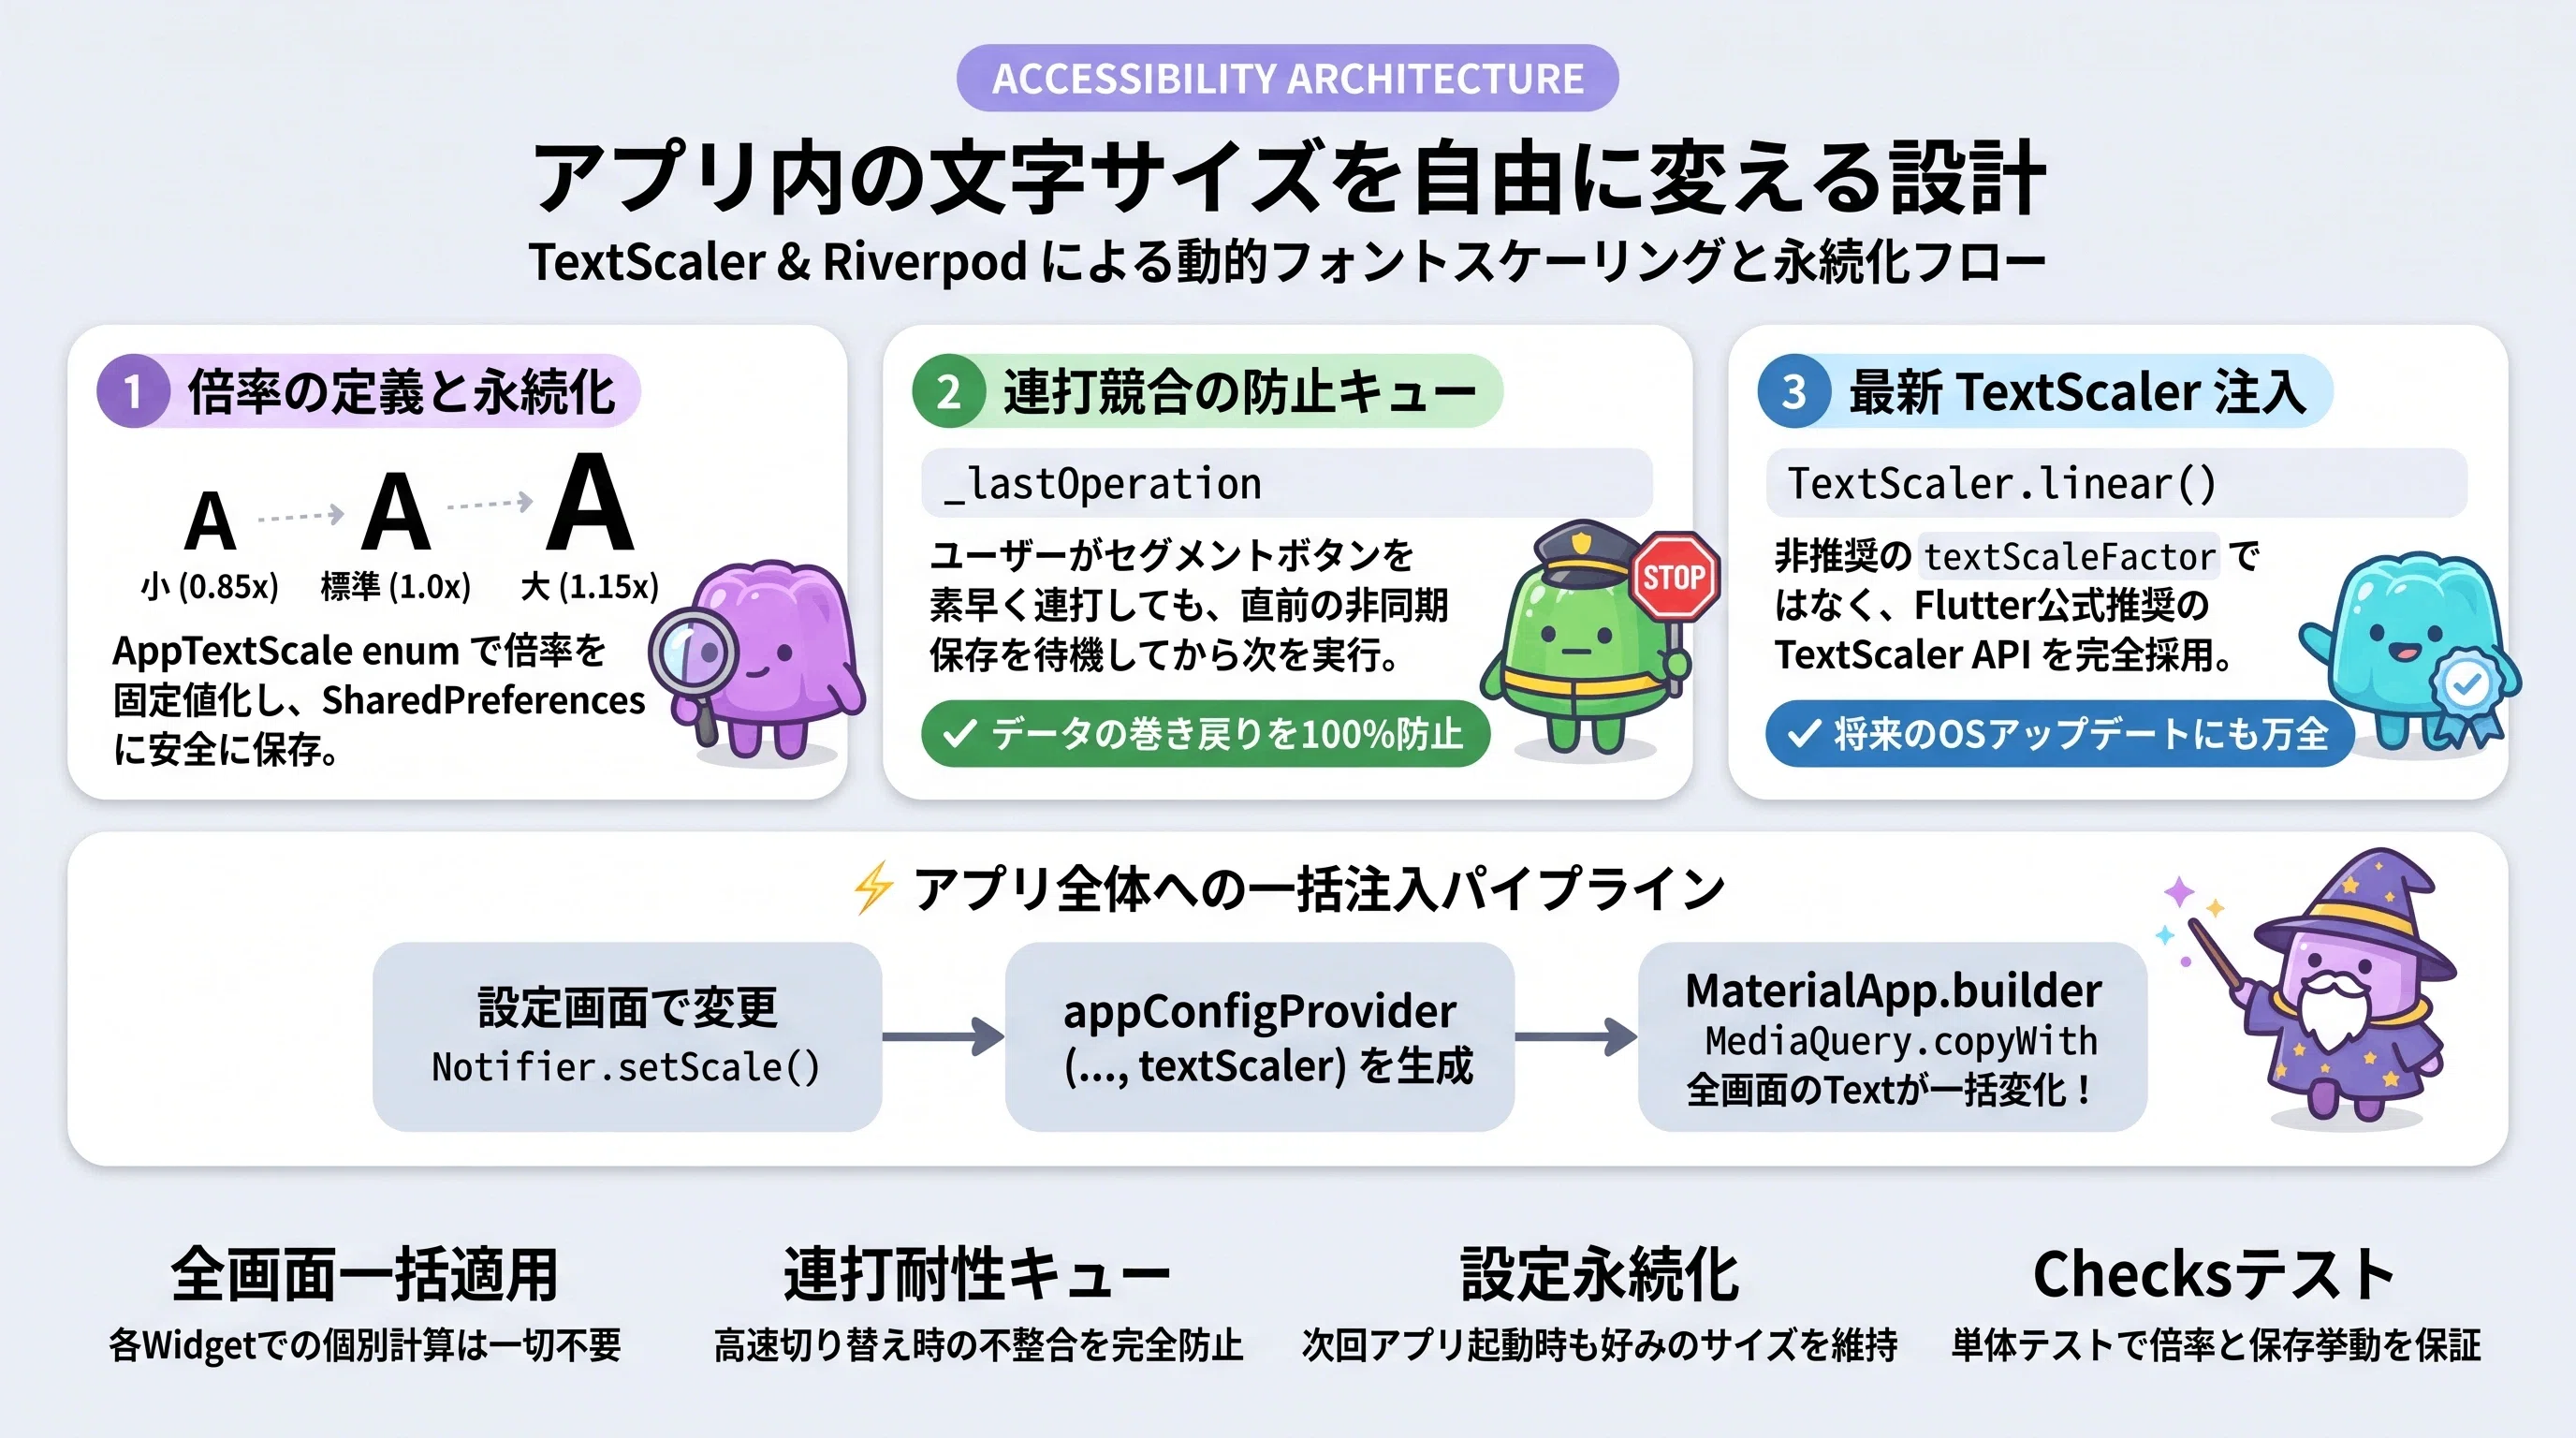
Task: Click the ACCESSIBILITY ARCHITECTURE pill
Action: coord(1287,78)
